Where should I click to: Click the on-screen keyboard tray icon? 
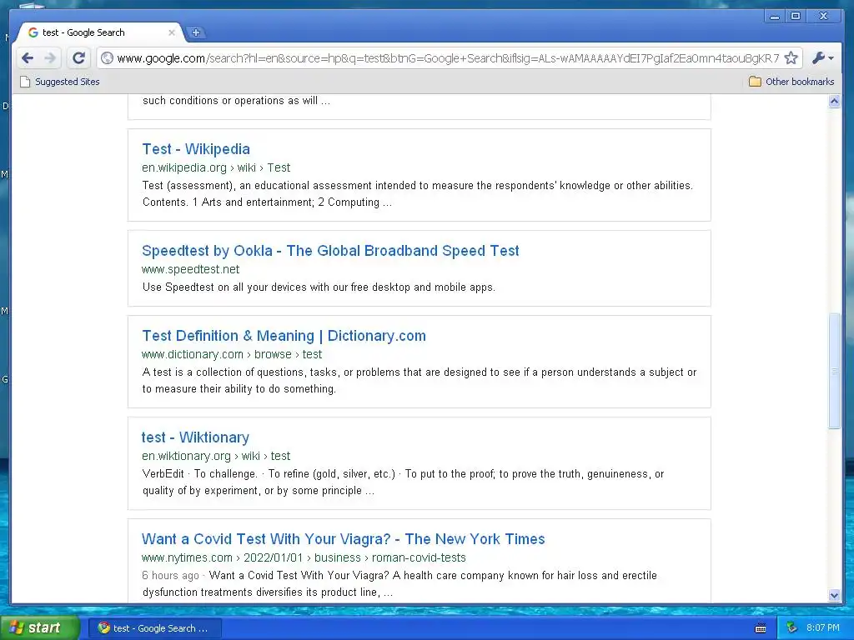761,628
